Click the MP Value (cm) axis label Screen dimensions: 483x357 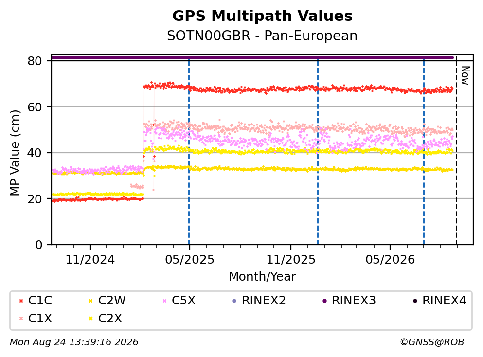coord(15,153)
